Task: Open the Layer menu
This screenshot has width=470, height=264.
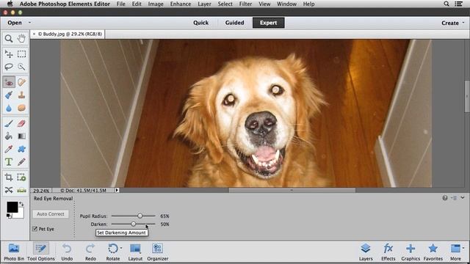Action: tap(204, 4)
